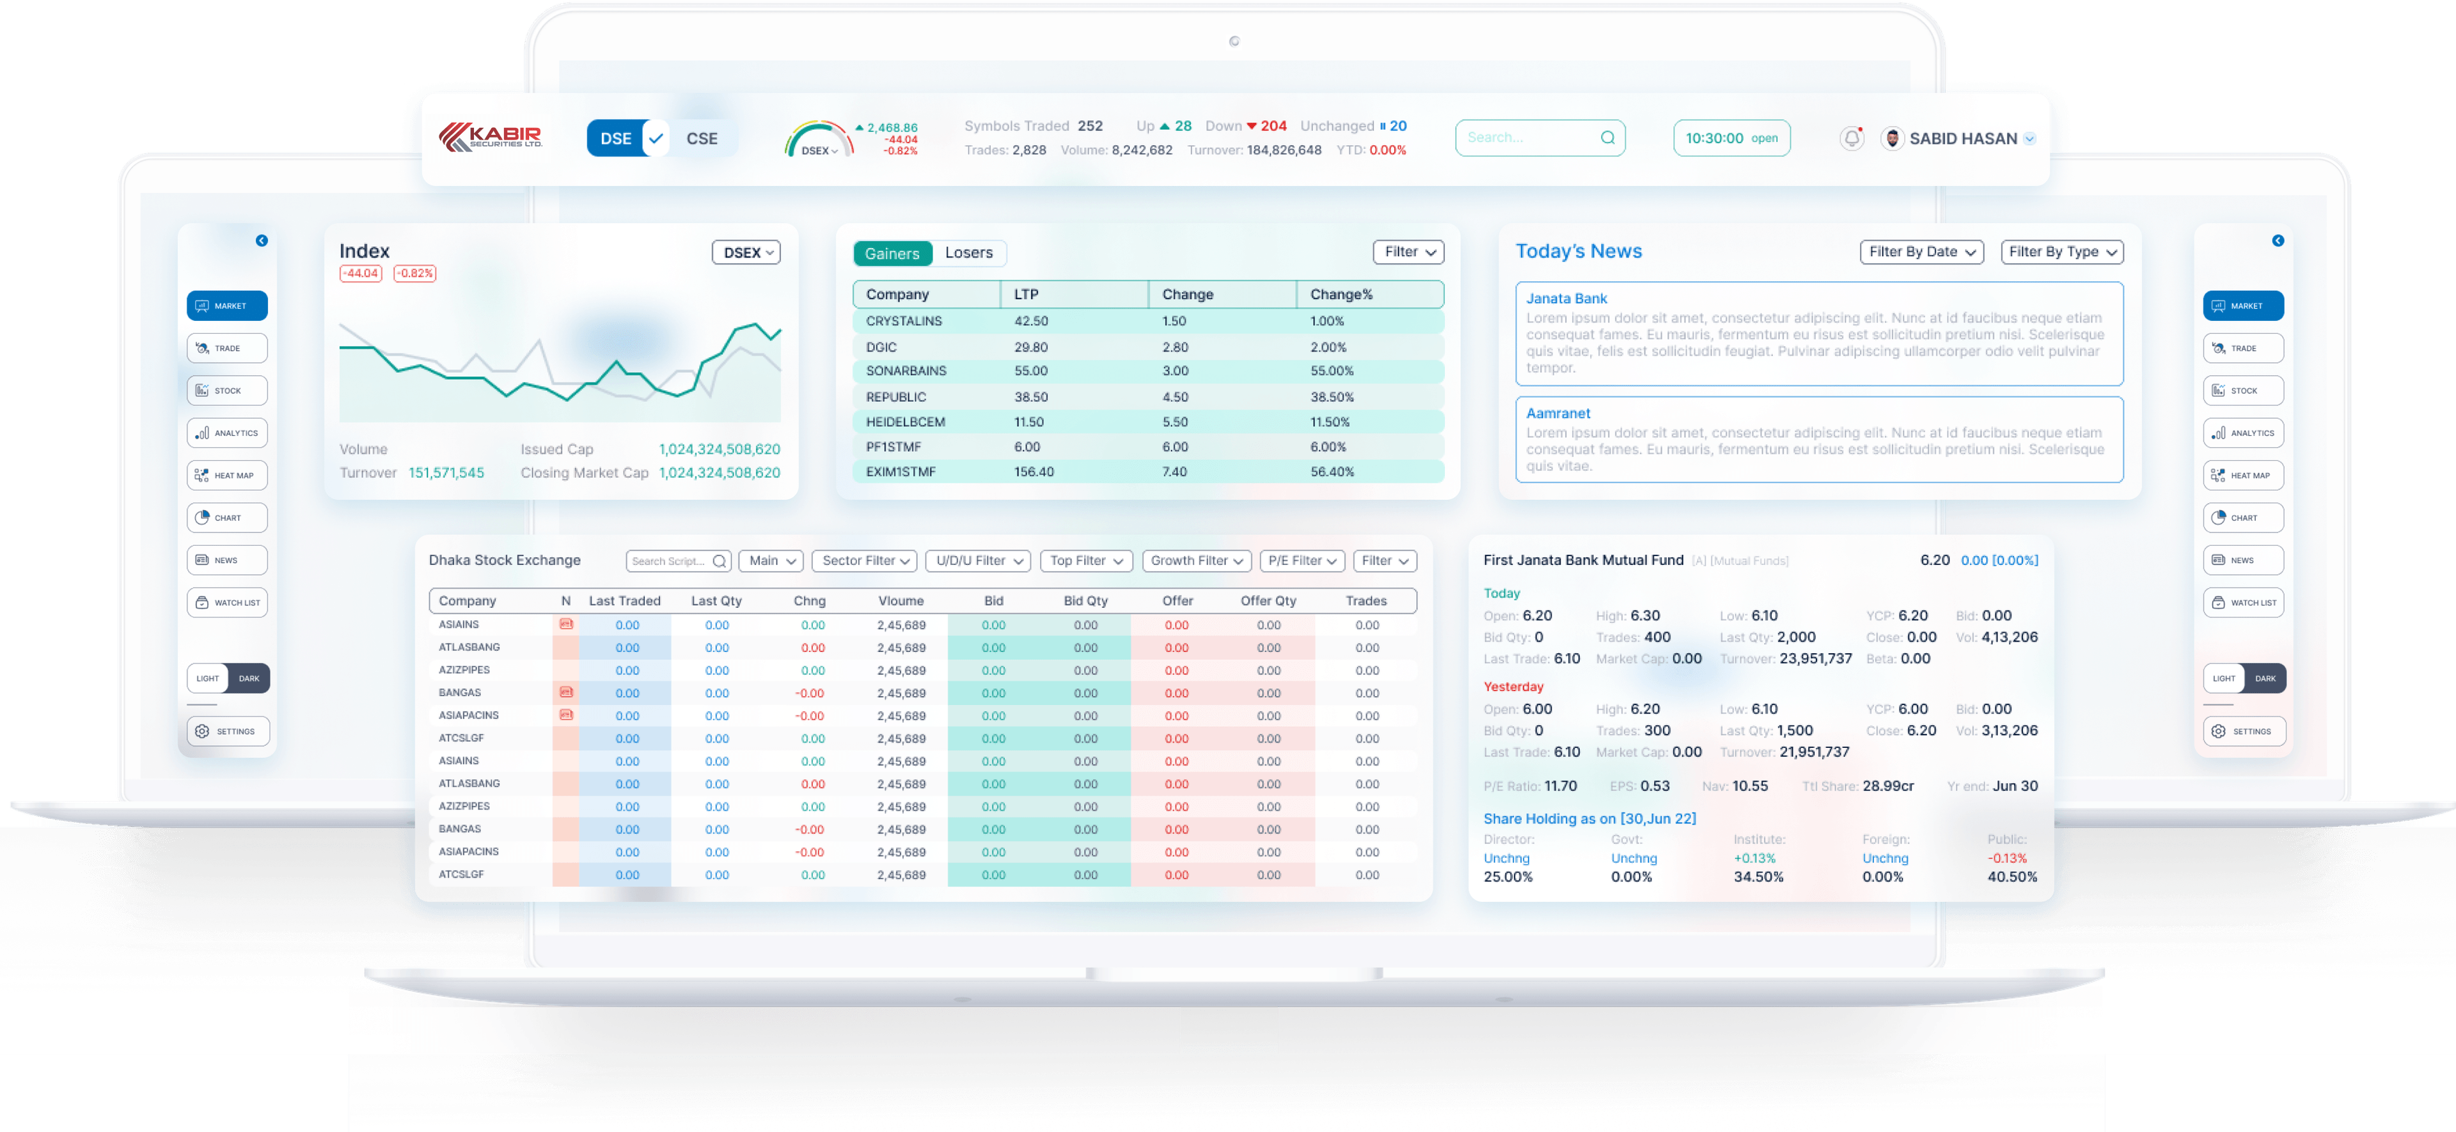Viewport: 2456px width, 1132px height.
Task: Open the Sector Filter dropdown
Action: [864, 561]
